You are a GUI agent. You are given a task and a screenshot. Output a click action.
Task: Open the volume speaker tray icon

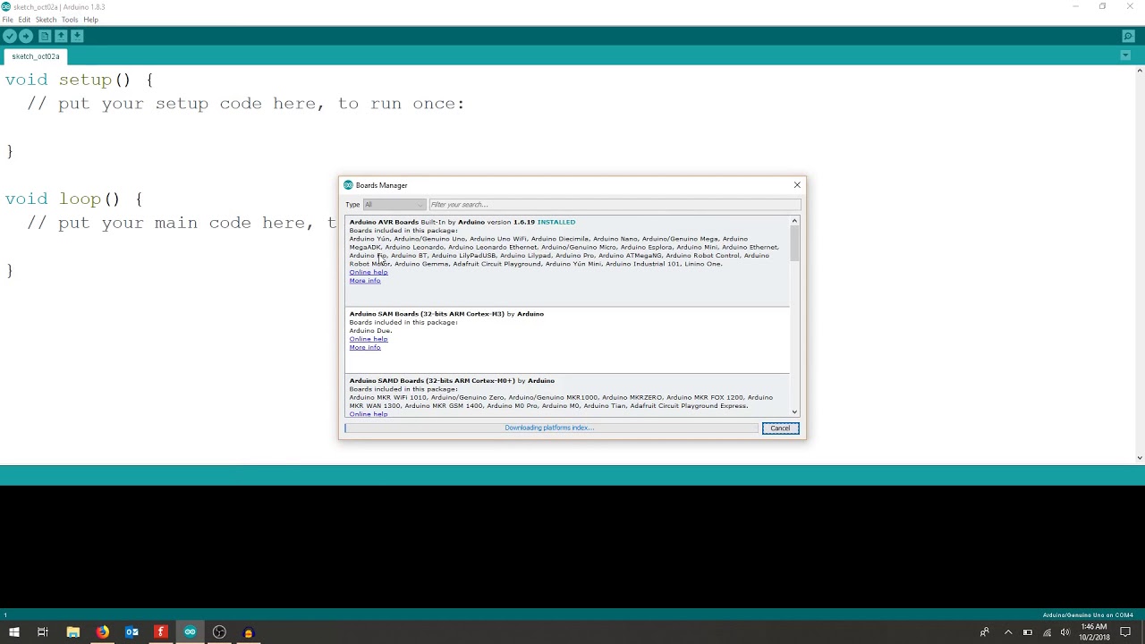(1064, 632)
